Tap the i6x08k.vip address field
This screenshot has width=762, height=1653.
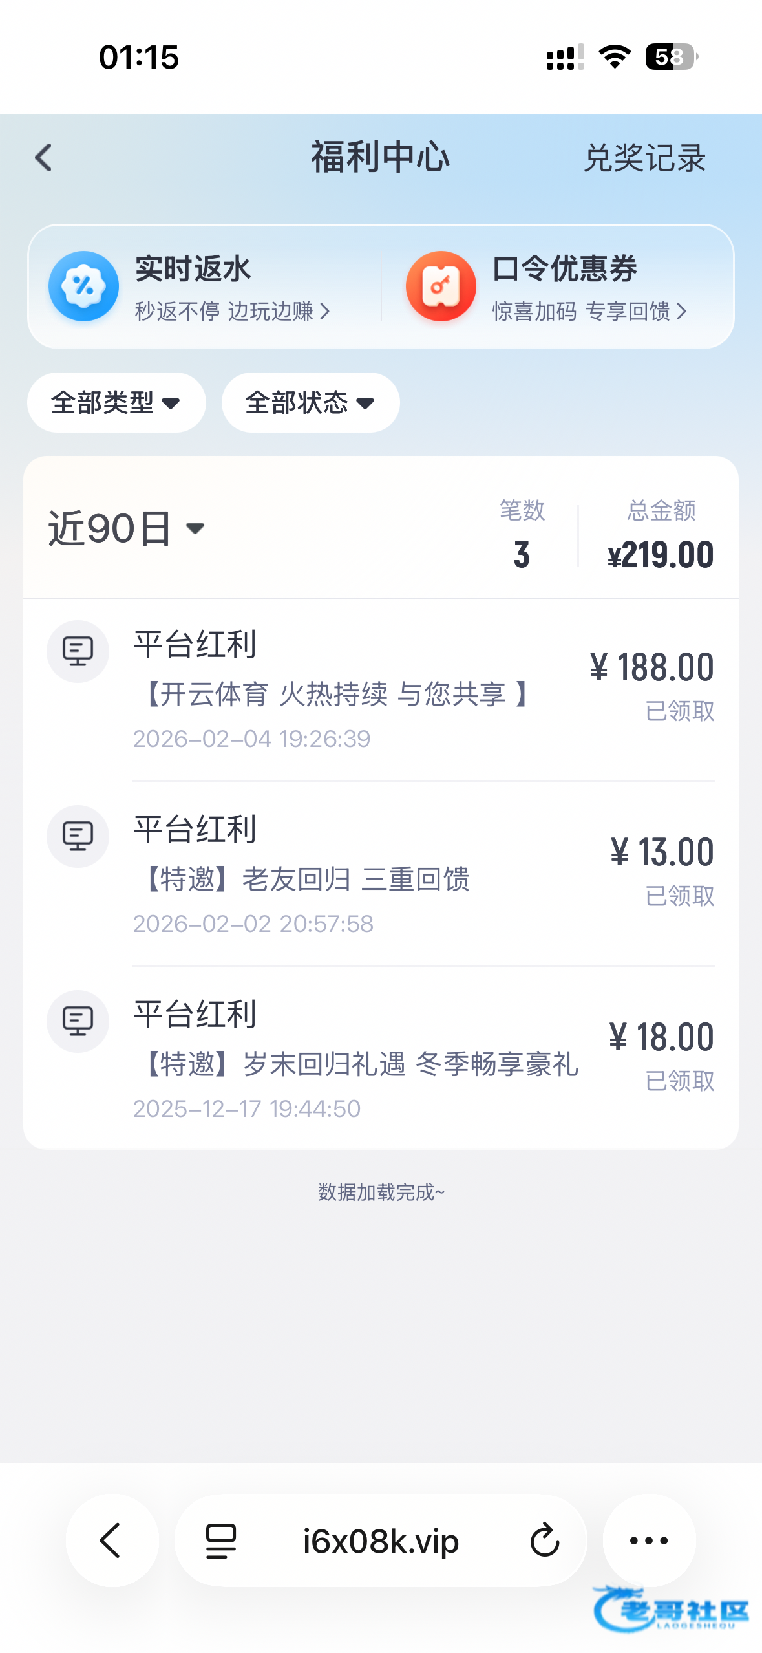(x=381, y=1541)
